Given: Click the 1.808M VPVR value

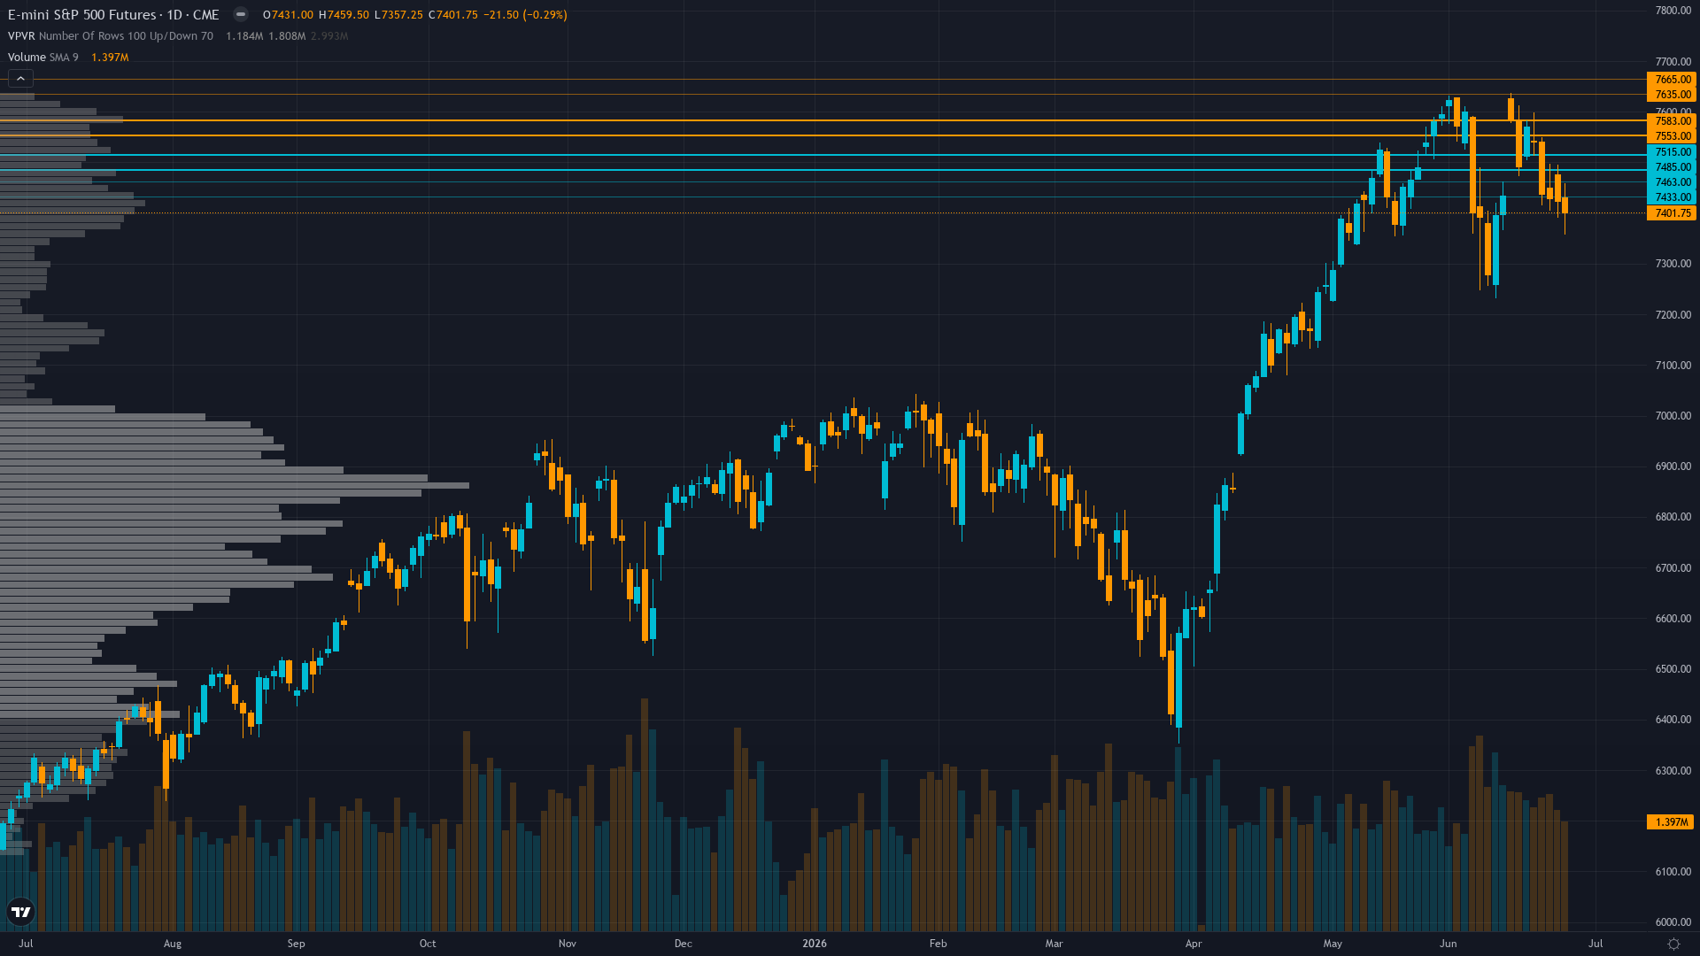Looking at the screenshot, I should [287, 36].
